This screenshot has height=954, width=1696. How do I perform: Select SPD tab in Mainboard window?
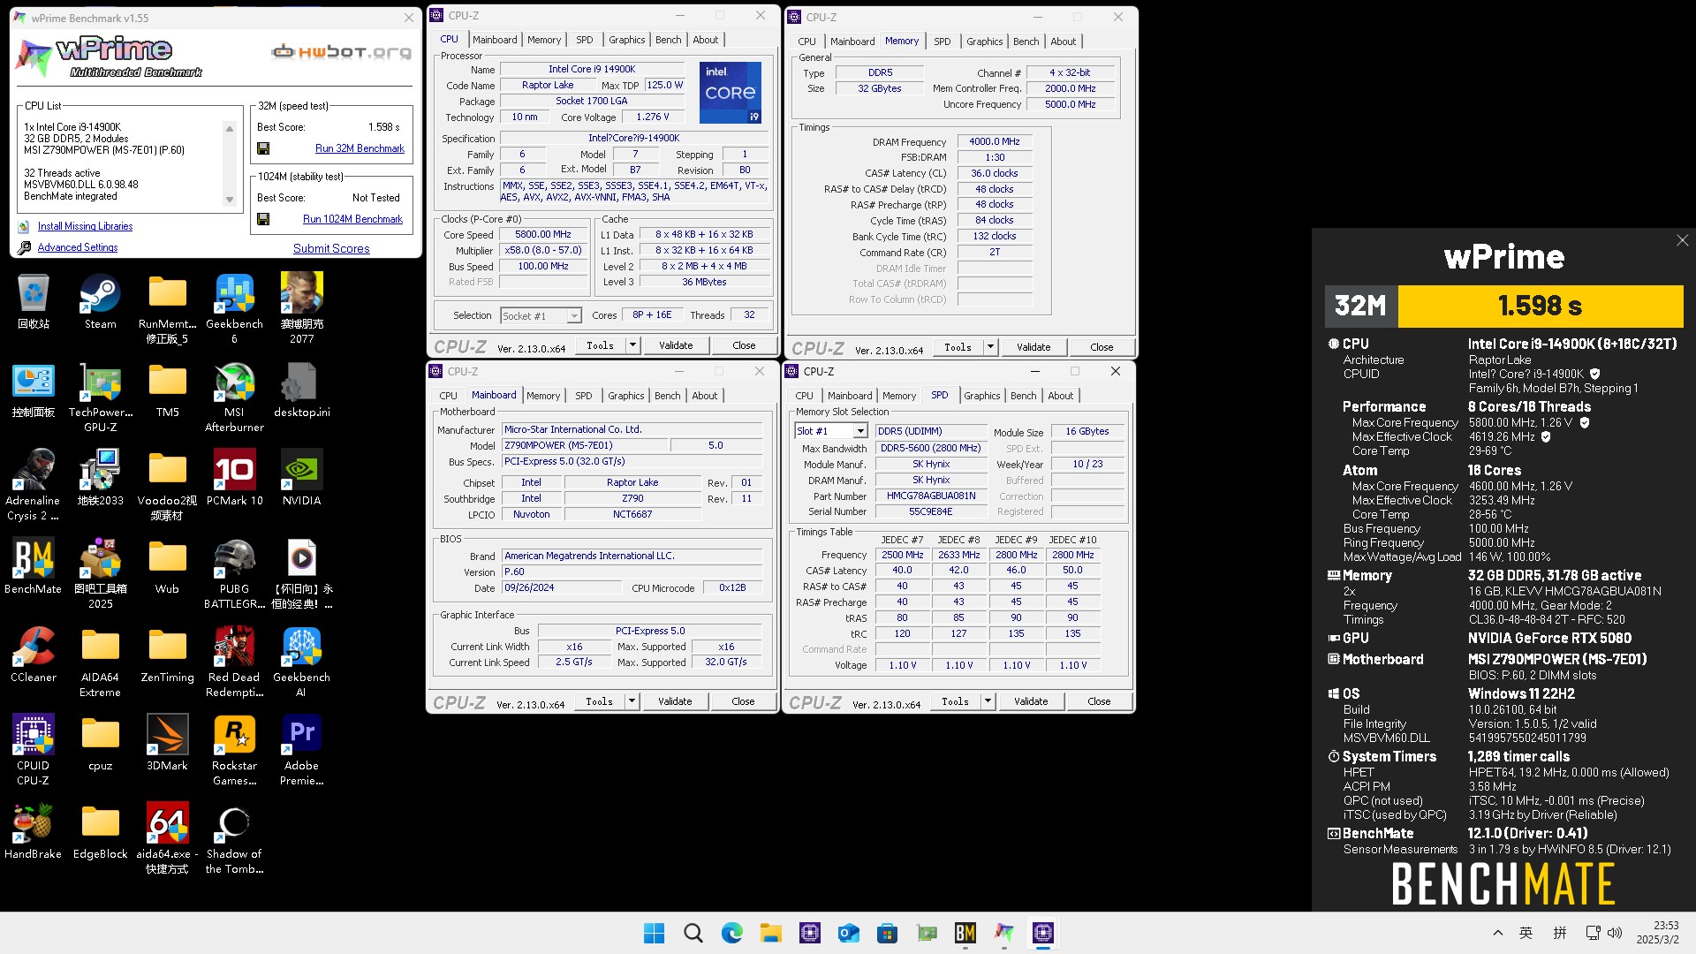(583, 396)
